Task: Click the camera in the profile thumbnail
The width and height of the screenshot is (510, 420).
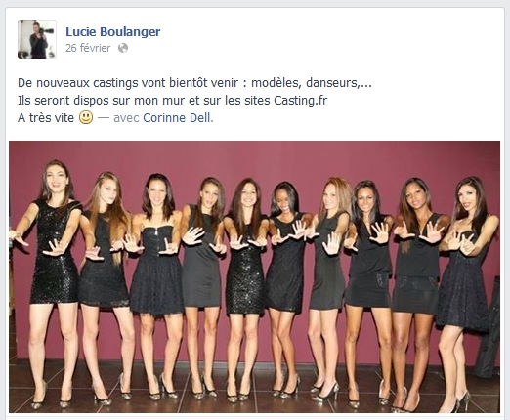Action: click(x=47, y=31)
